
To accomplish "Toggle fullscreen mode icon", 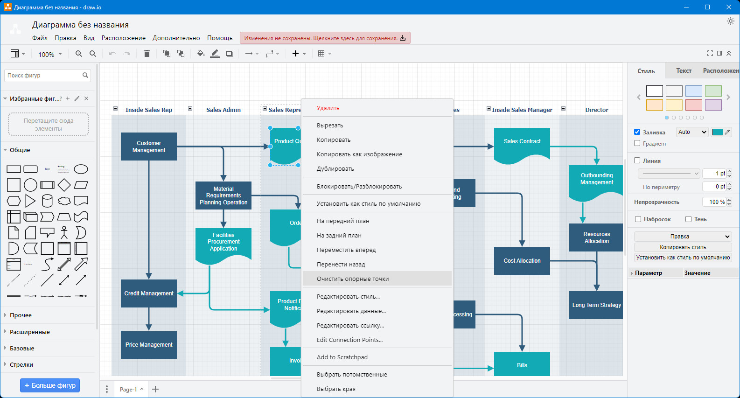I will click(x=710, y=53).
